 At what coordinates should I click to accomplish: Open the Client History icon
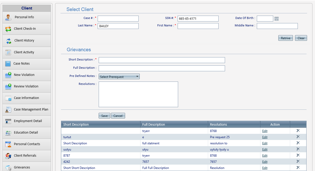(x=8, y=41)
